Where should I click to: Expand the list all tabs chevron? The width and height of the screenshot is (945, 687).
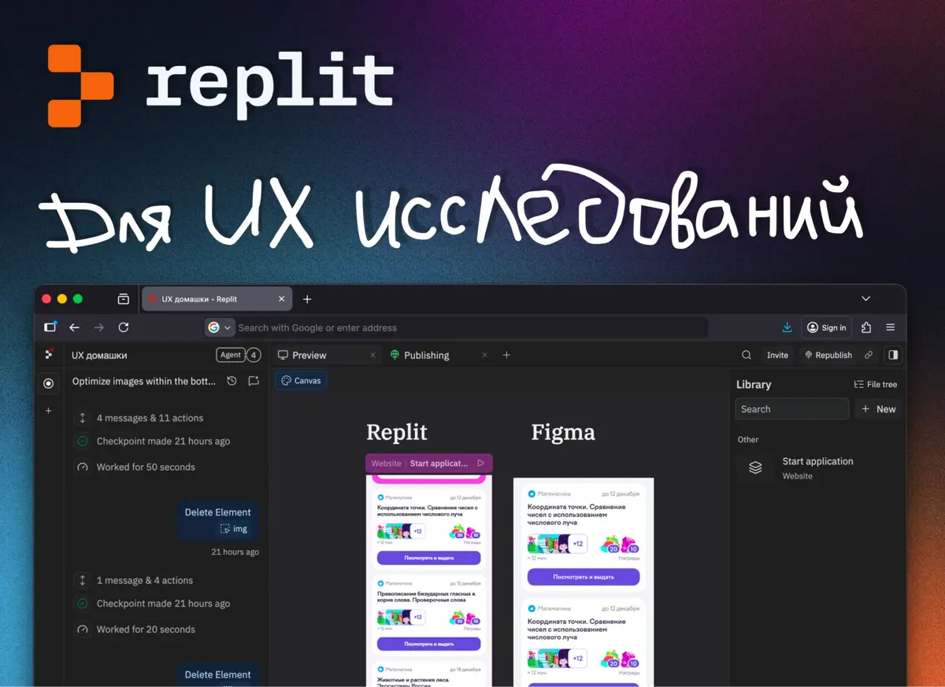[865, 299]
